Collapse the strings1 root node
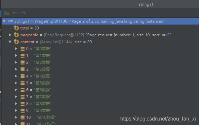The image size is (199, 125). (4, 21)
